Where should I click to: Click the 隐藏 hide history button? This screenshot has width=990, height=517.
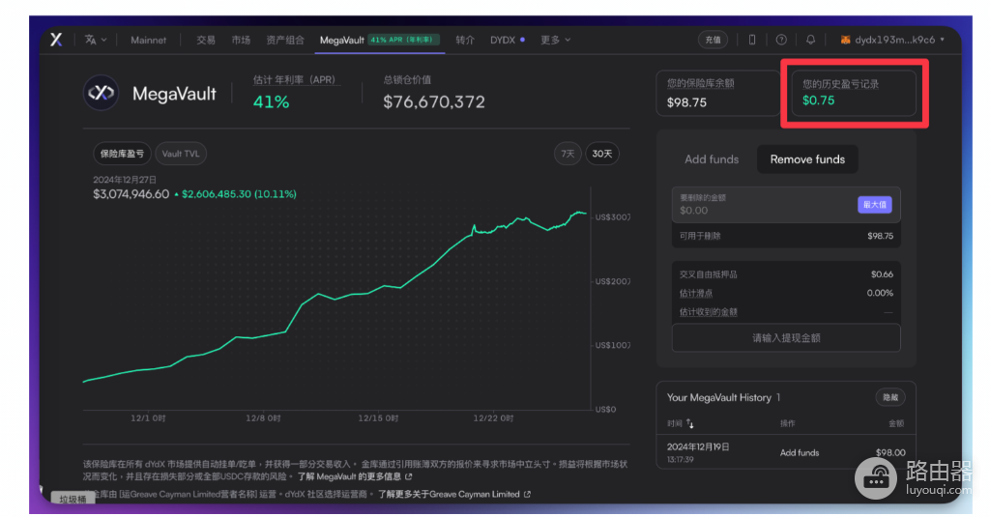pyautogui.click(x=890, y=397)
